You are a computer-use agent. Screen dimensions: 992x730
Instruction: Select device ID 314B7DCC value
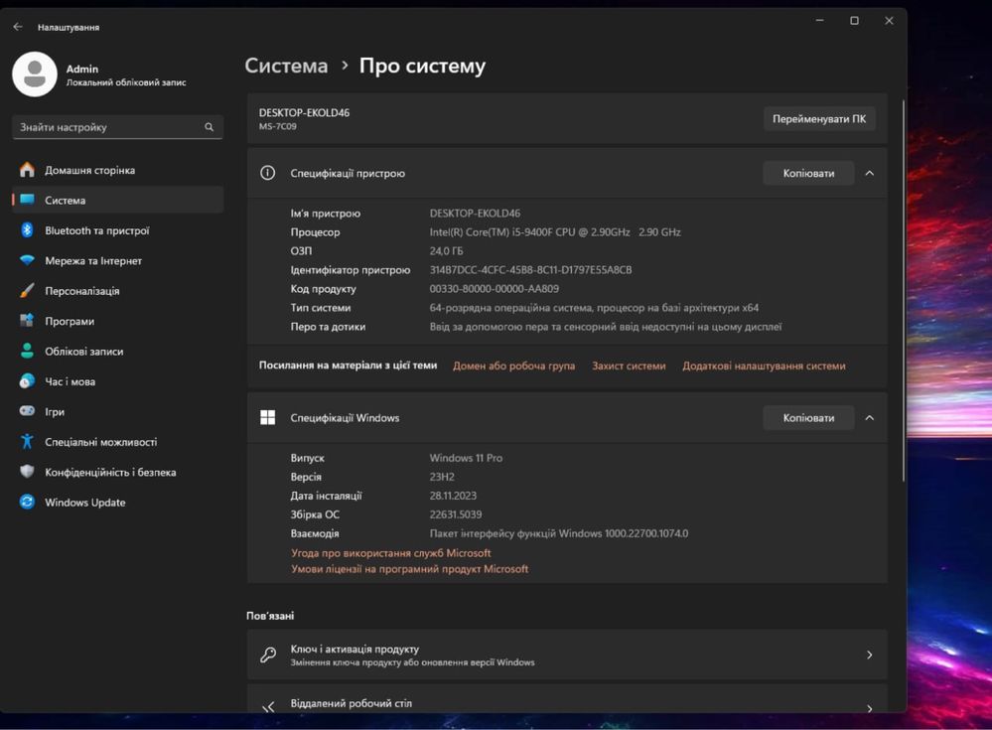point(531,270)
